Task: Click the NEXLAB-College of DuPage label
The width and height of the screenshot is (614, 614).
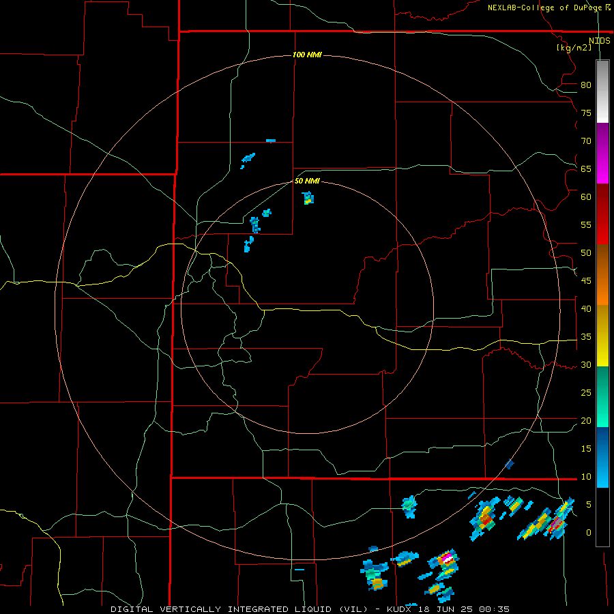Action: (x=544, y=8)
